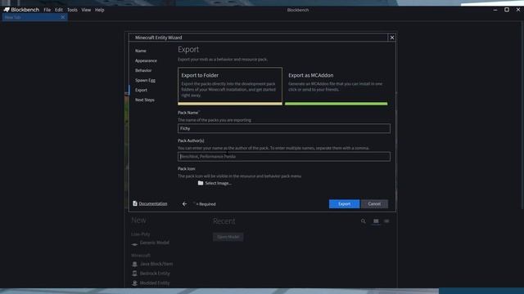Focus the Pack Author(s) input field

284,157
